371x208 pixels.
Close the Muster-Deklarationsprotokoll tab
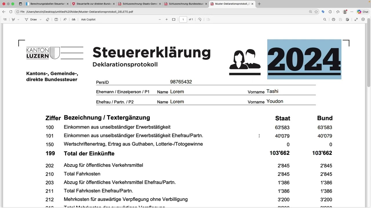pyautogui.click(x=252, y=4)
